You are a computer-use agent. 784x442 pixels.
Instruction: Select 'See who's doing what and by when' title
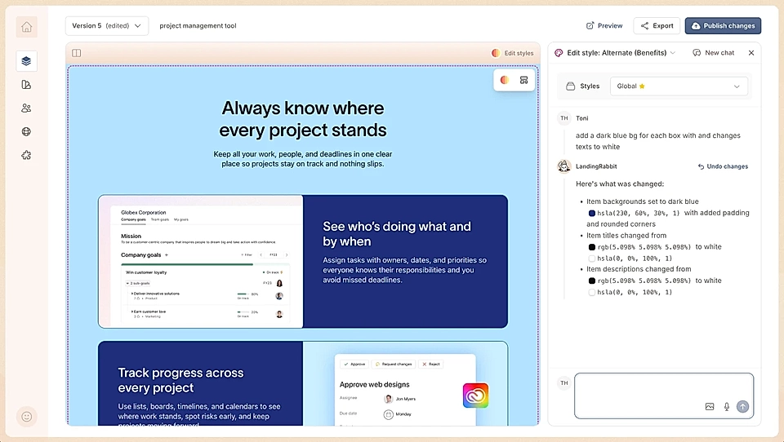click(397, 234)
